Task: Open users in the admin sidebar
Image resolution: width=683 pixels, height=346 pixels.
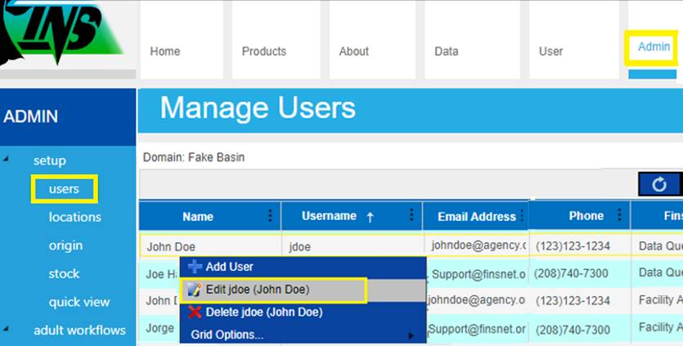Action: coord(64,189)
